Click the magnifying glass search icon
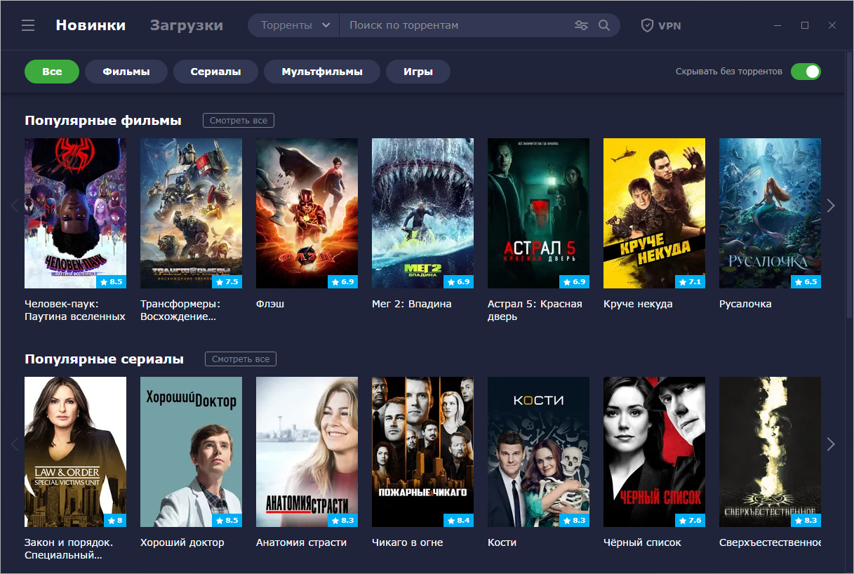 603,25
